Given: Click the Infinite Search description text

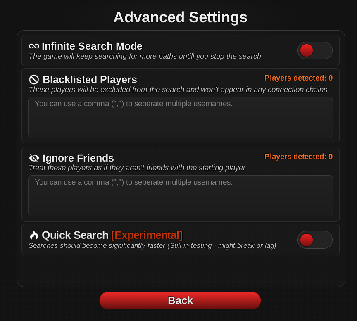Looking at the screenshot, I should (145, 56).
